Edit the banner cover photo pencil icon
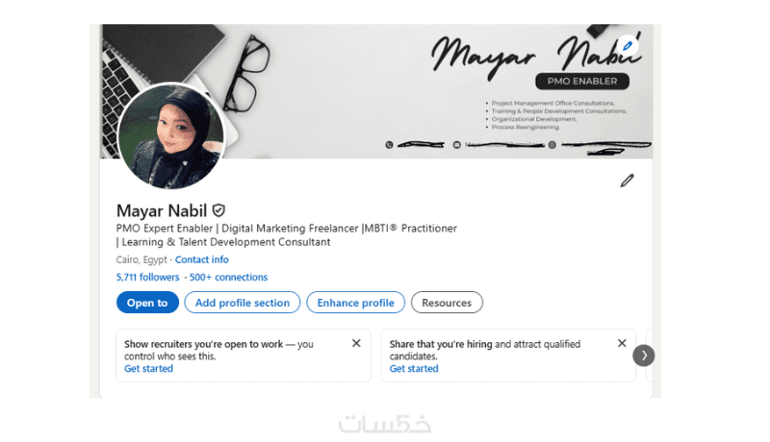 [x=628, y=45]
